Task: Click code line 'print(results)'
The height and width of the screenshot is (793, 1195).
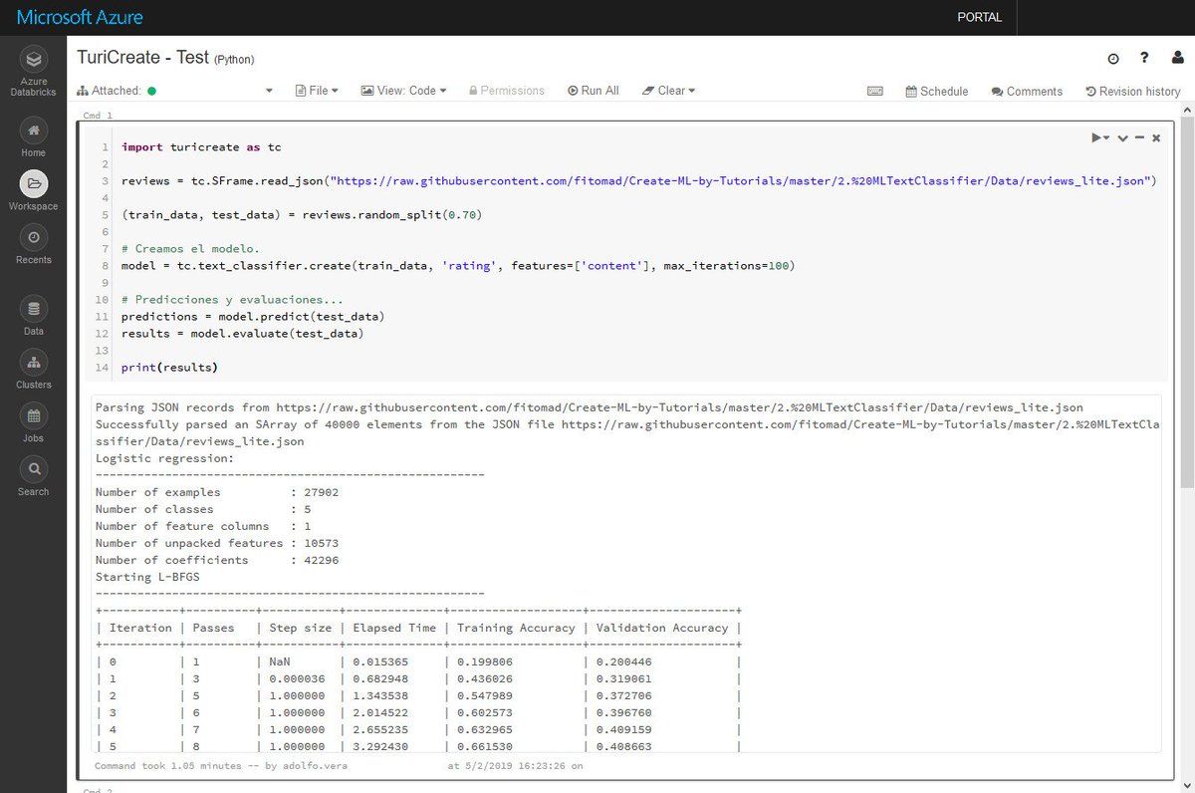Action: [x=169, y=368]
